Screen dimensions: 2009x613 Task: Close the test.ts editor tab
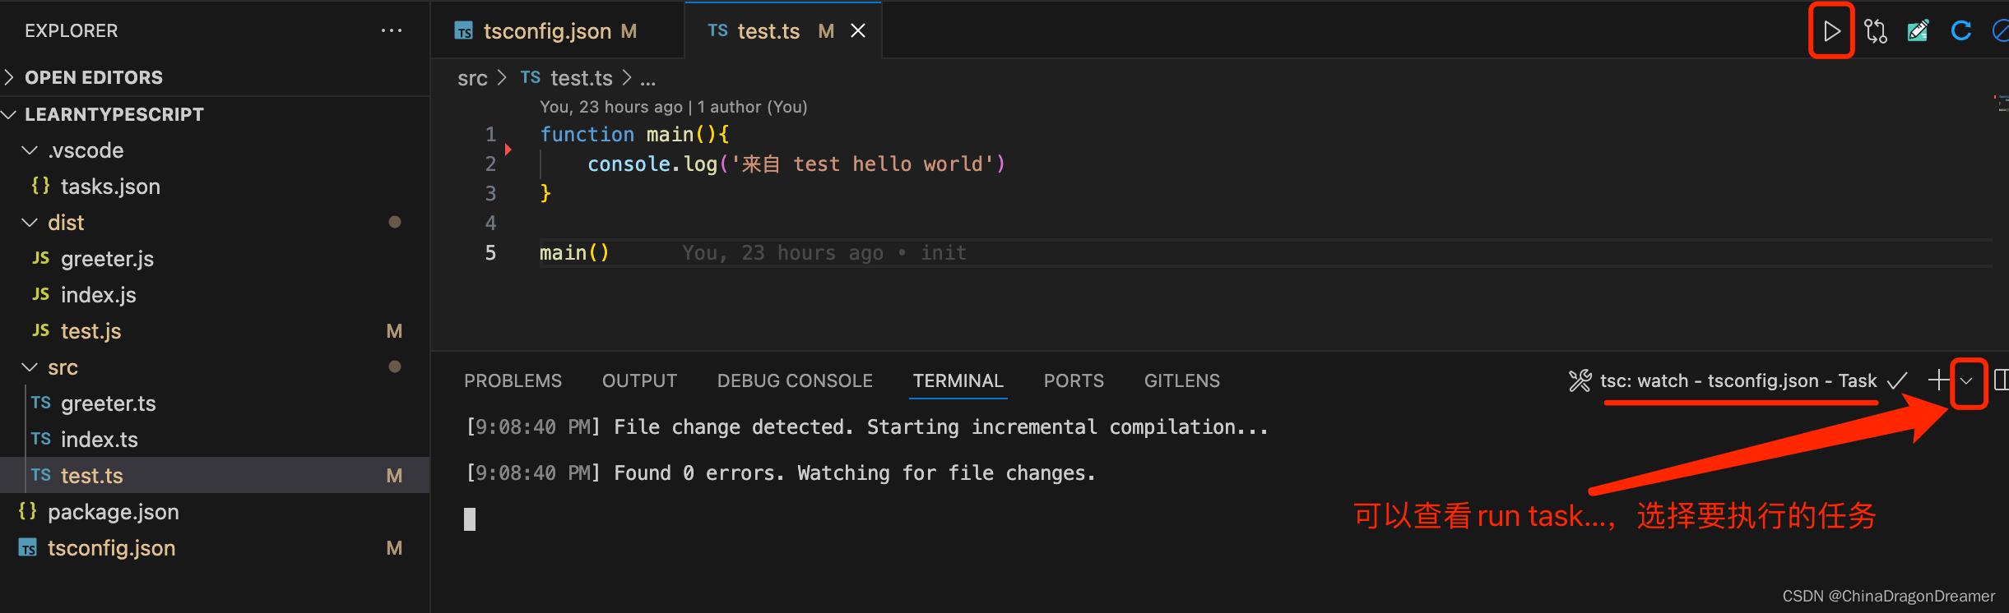pyautogui.click(x=858, y=31)
